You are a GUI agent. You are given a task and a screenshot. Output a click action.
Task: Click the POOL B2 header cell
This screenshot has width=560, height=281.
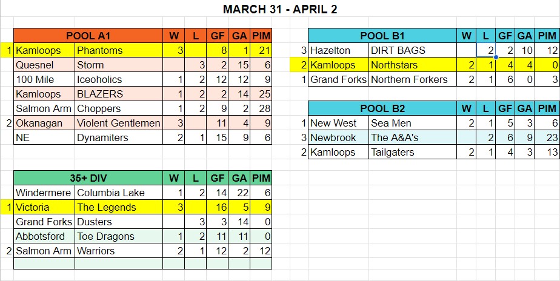[382, 108]
